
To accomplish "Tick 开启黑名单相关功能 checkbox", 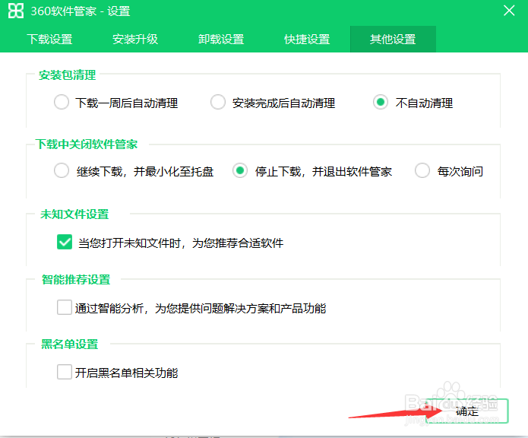I will [x=65, y=372].
